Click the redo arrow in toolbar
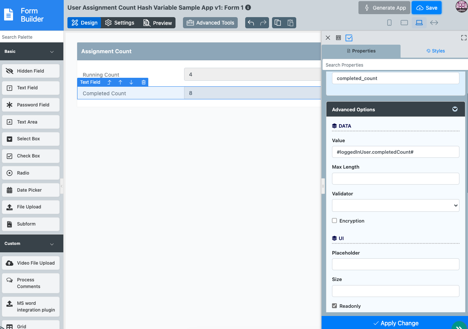Screen dimensions: 468x329 tap(263, 23)
